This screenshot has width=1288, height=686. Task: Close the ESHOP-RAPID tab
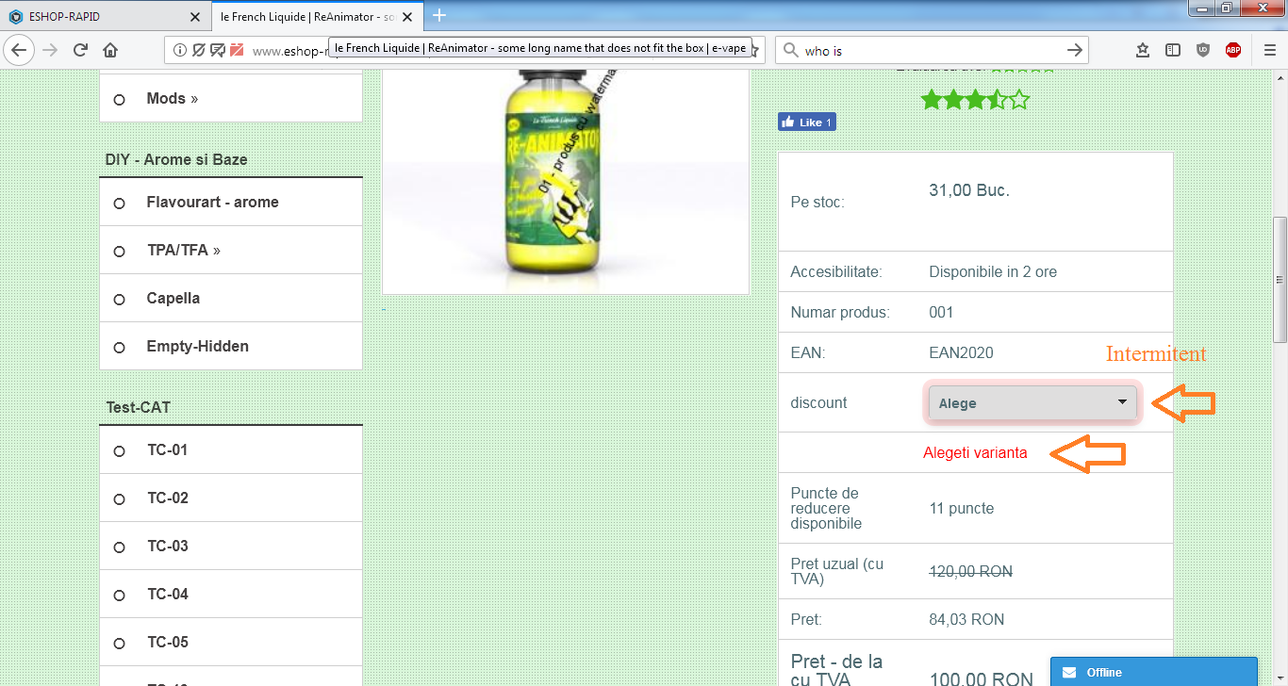pyautogui.click(x=195, y=17)
